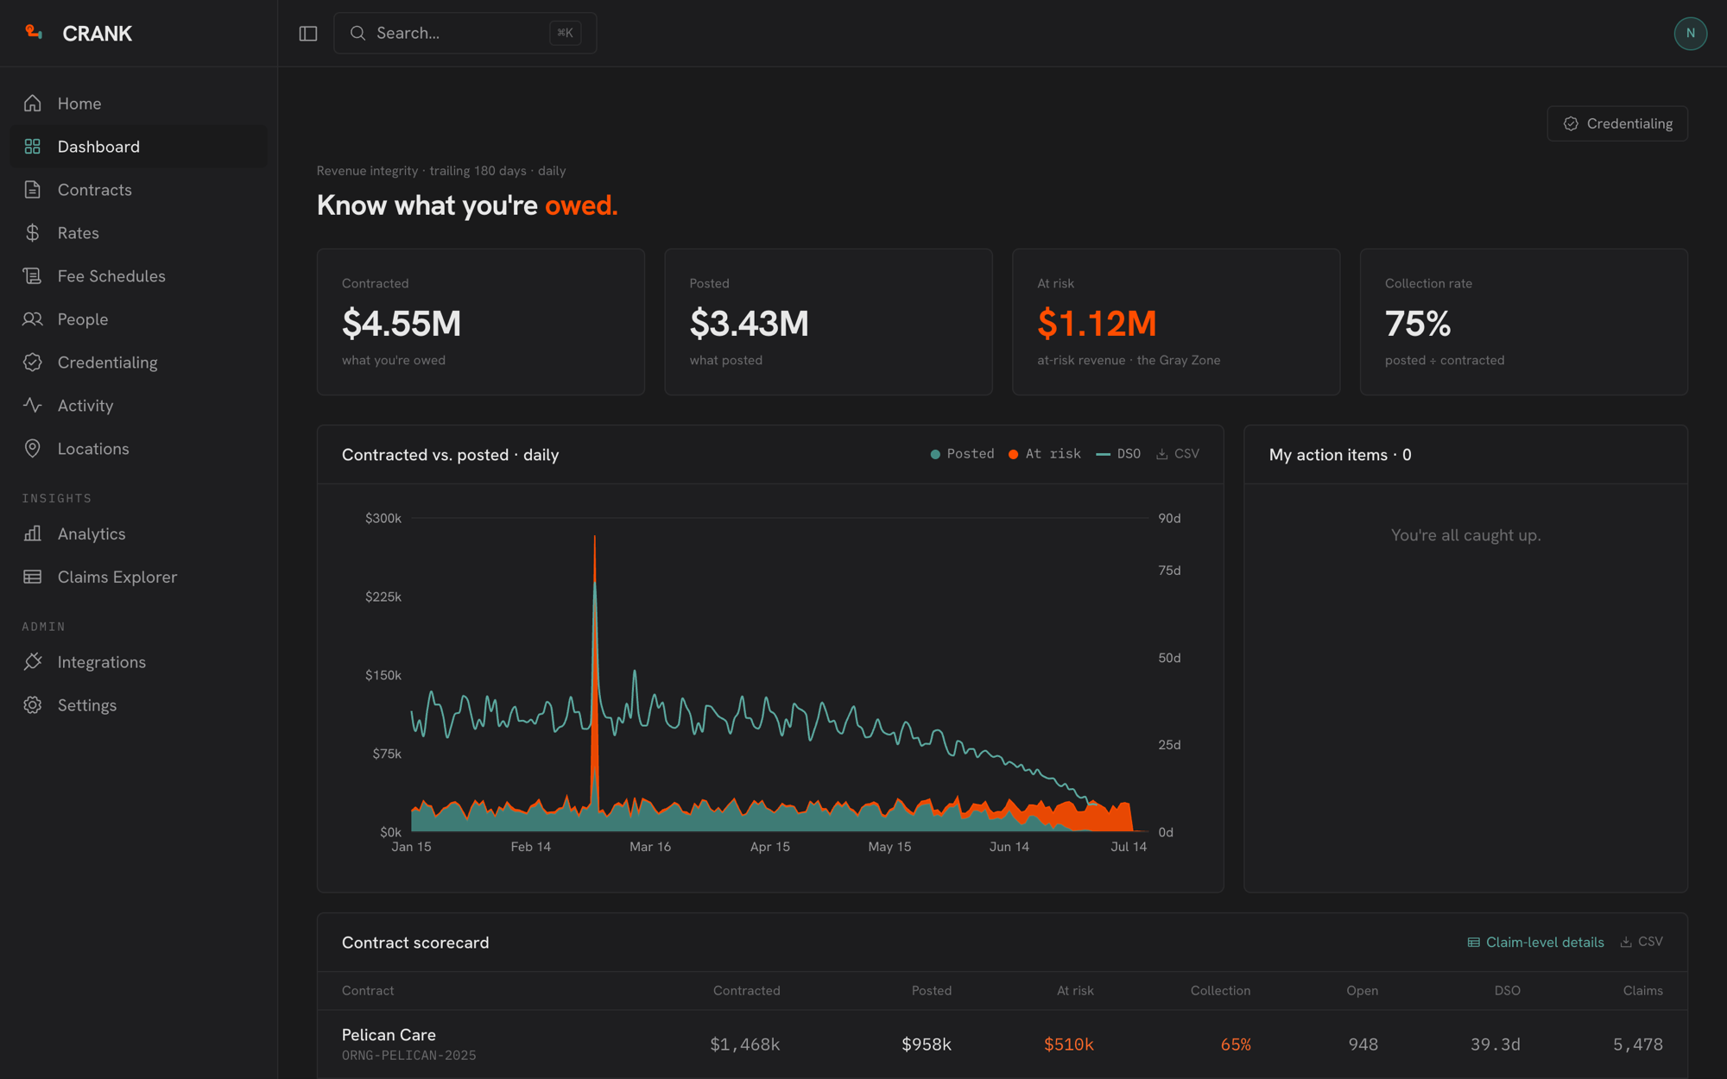Click the Contract column header
This screenshot has width=1727, height=1079.
(x=368, y=991)
